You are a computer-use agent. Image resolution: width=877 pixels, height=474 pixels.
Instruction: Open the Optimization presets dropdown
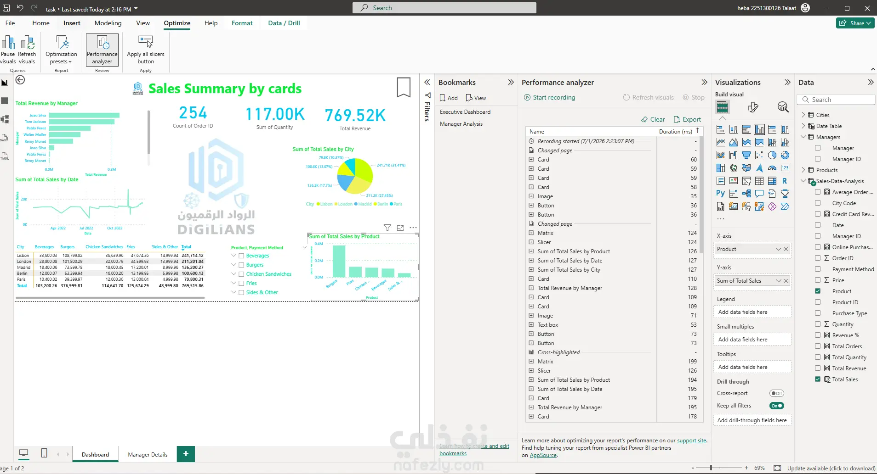coord(62,50)
